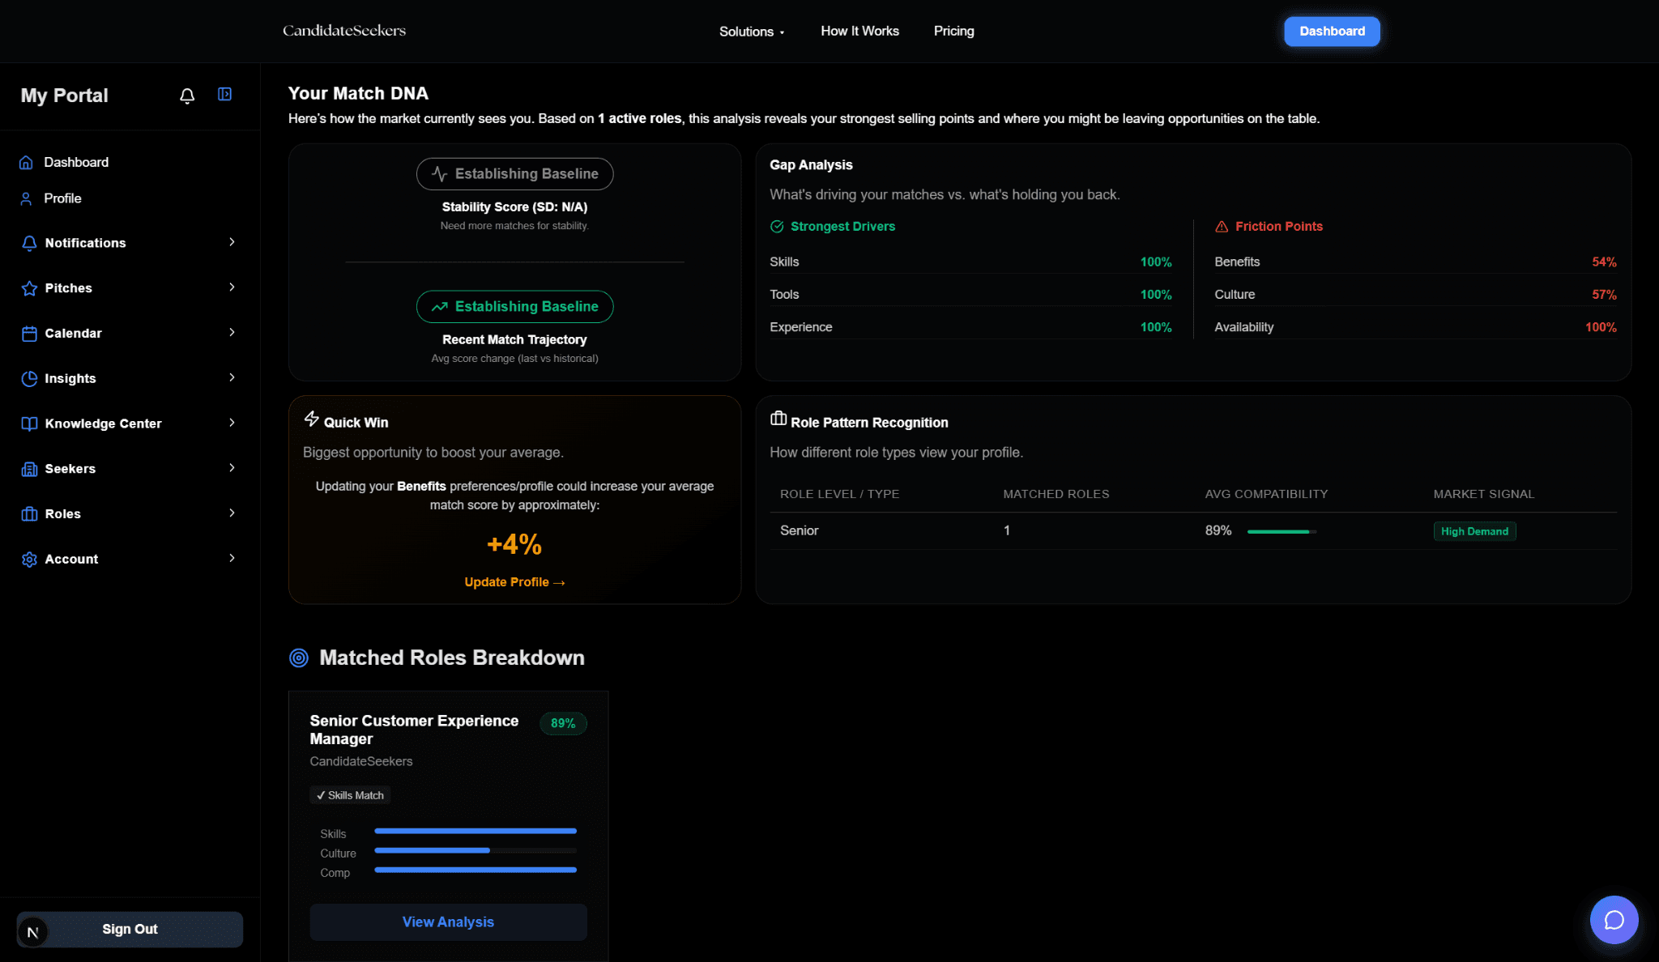The width and height of the screenshot is (1659, 962).
Task: Click the Dashboard home icon in sidebar
Action: coord(26,163)
